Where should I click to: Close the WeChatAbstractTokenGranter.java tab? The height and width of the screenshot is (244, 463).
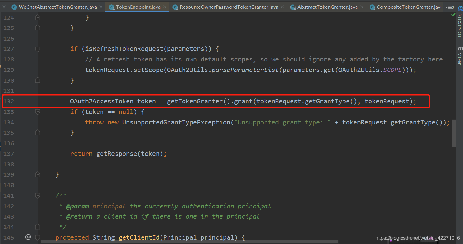[x=101, y=7]
